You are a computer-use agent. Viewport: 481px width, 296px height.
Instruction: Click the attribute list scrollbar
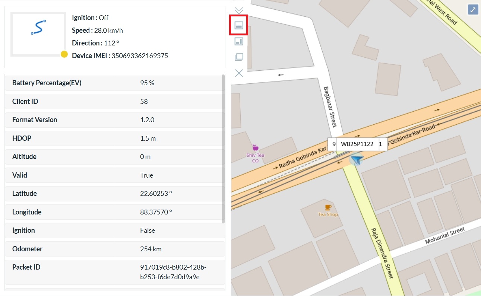(x=223, y=149)
